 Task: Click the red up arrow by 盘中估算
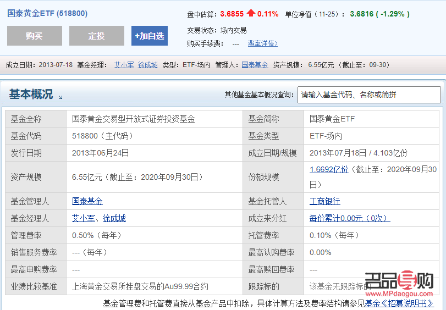[251, 13]
